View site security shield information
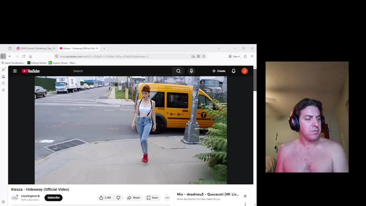Image resolution: width=366 pixels, height=206 pixels. point(57,56)
